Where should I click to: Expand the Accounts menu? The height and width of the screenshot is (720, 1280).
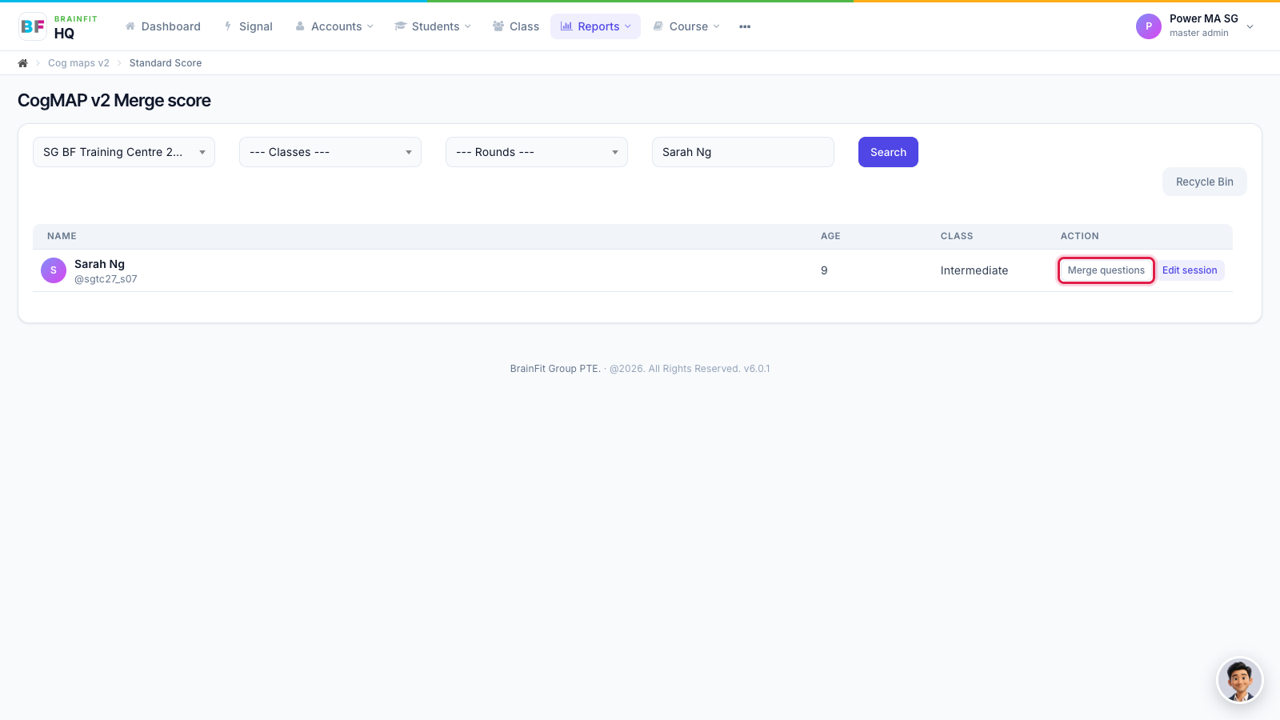click(334, 26)
